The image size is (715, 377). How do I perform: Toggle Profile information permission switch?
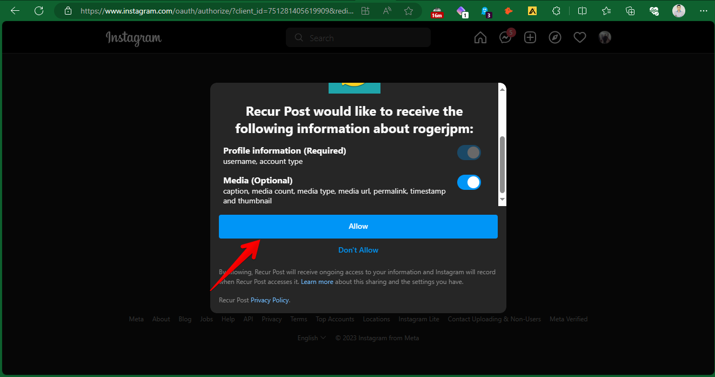(469, 153)
